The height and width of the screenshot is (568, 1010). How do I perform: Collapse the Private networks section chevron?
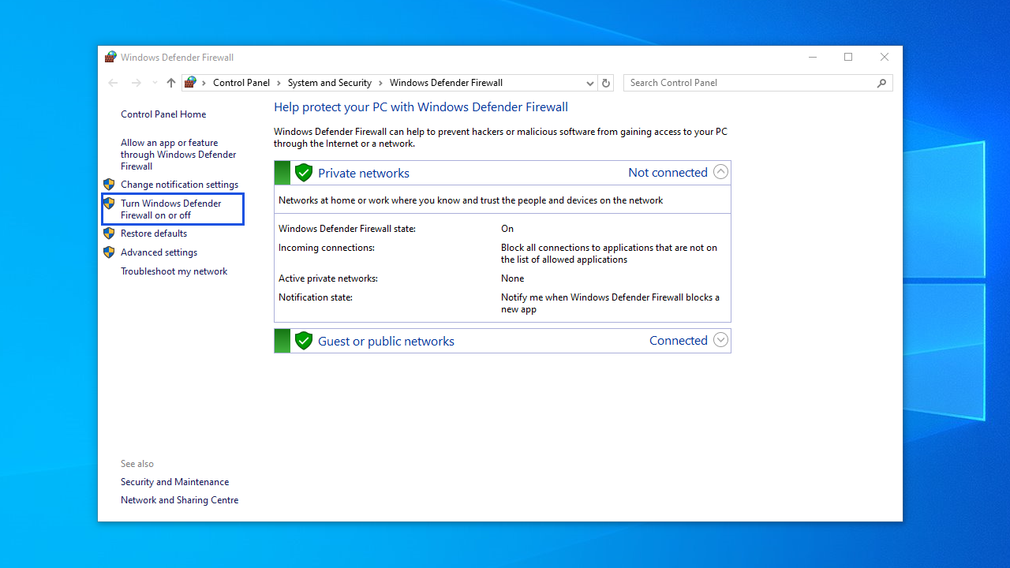click(720, 172)
